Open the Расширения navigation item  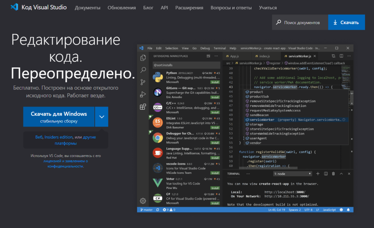pyautogui.click(x=189, y=8)
